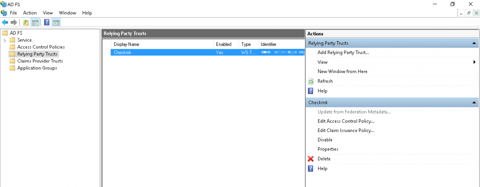Screen dimensions: 480x187
Task: Open the View submenu arrow in Actions
Action: click(x=474, y=62)
